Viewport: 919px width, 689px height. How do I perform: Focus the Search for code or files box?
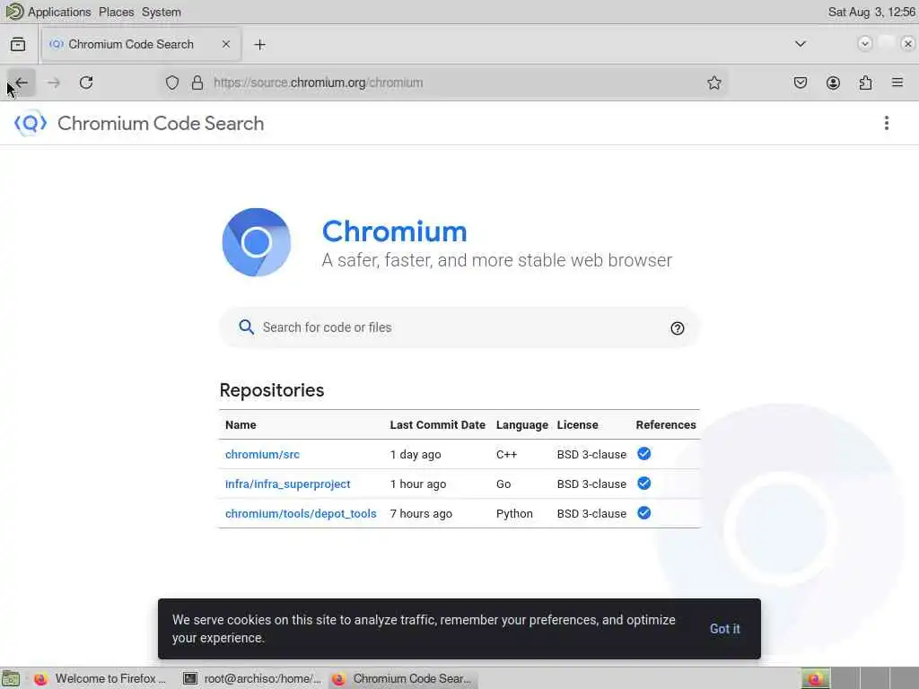[459, 327]
